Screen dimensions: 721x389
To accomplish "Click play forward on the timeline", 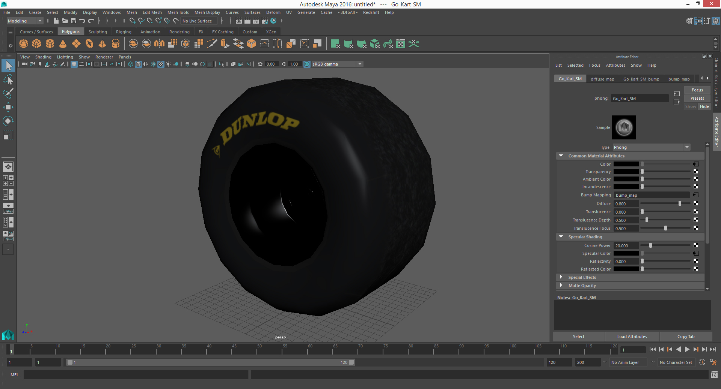I will click(687, 349).
